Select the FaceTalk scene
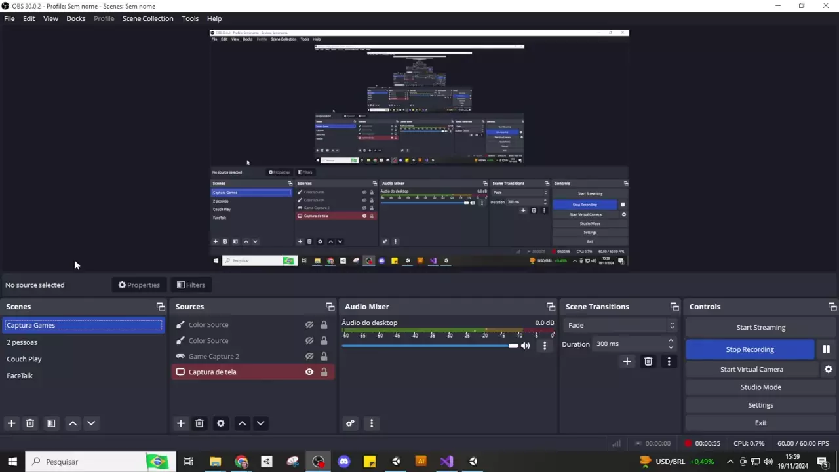The height and width of the screenshot is (472, 839). pyautogui.click(x=83, y=376)
